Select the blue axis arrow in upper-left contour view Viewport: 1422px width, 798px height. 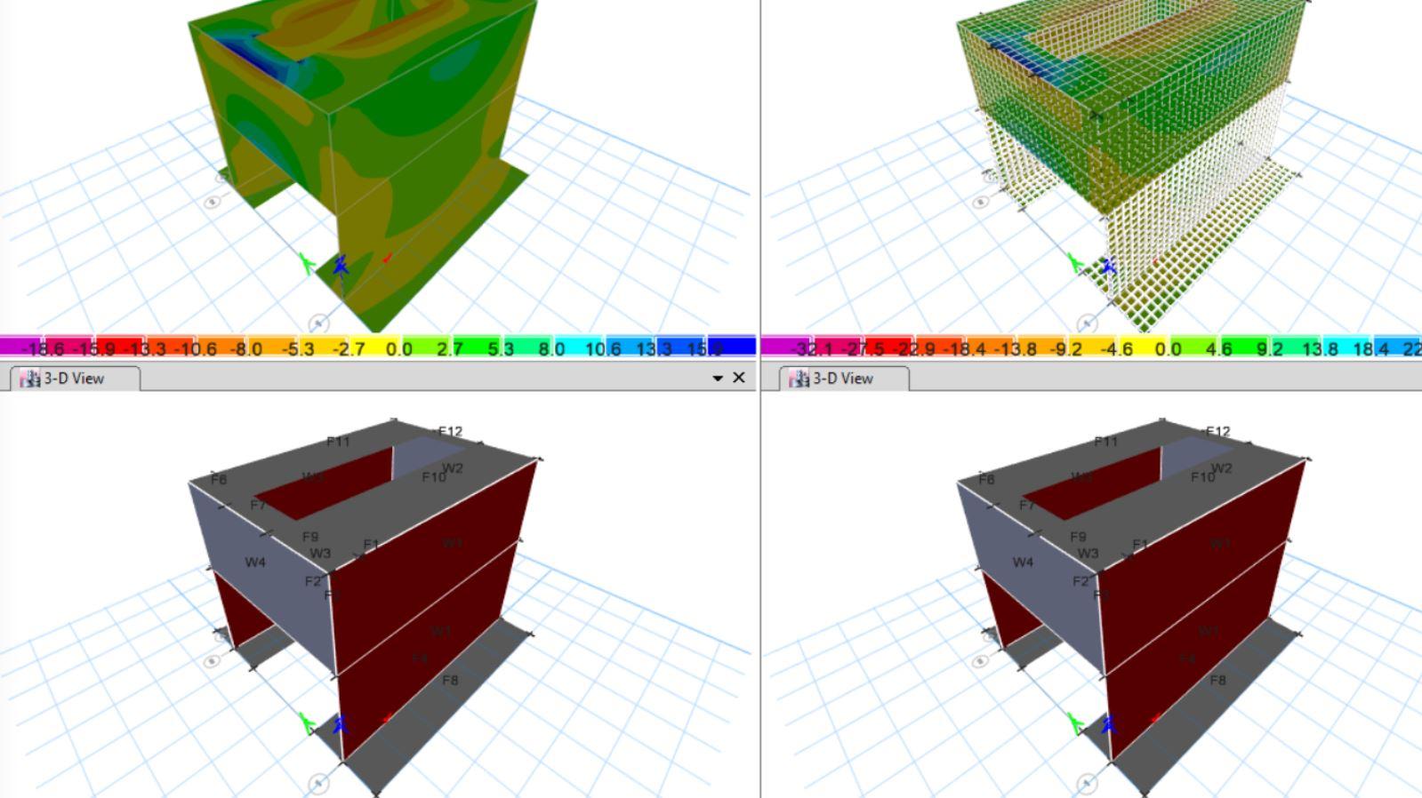tap(341, 266)
